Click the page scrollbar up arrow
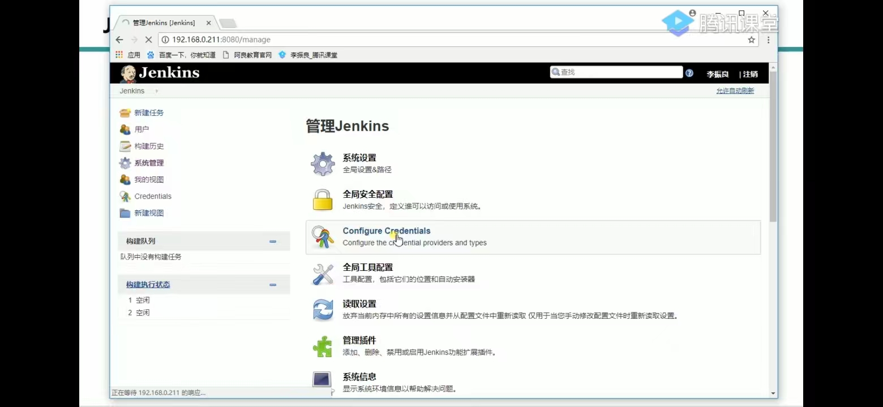This screenshot has width=883, height=407. pyautogui.click(x=773, y=68)
